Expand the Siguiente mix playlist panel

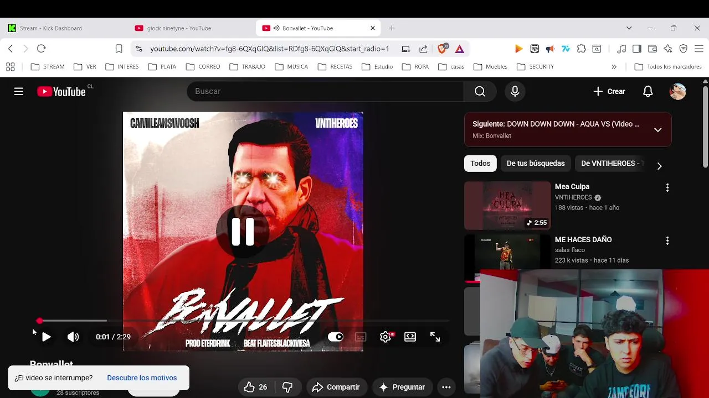pyautogui.click(x=657, y=130)
